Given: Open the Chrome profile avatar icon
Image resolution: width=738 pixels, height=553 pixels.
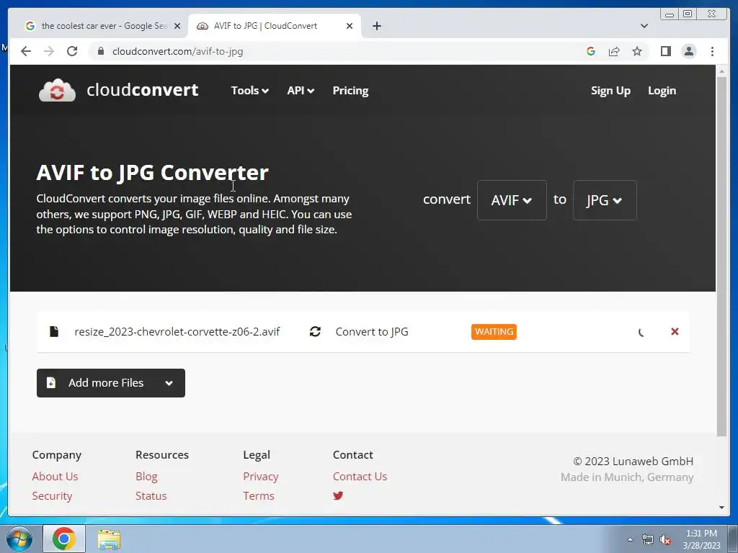Looking at the screenshot, I should tap(688, 51).
